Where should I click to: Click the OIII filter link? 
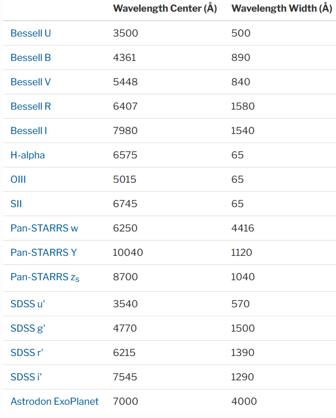18,180
